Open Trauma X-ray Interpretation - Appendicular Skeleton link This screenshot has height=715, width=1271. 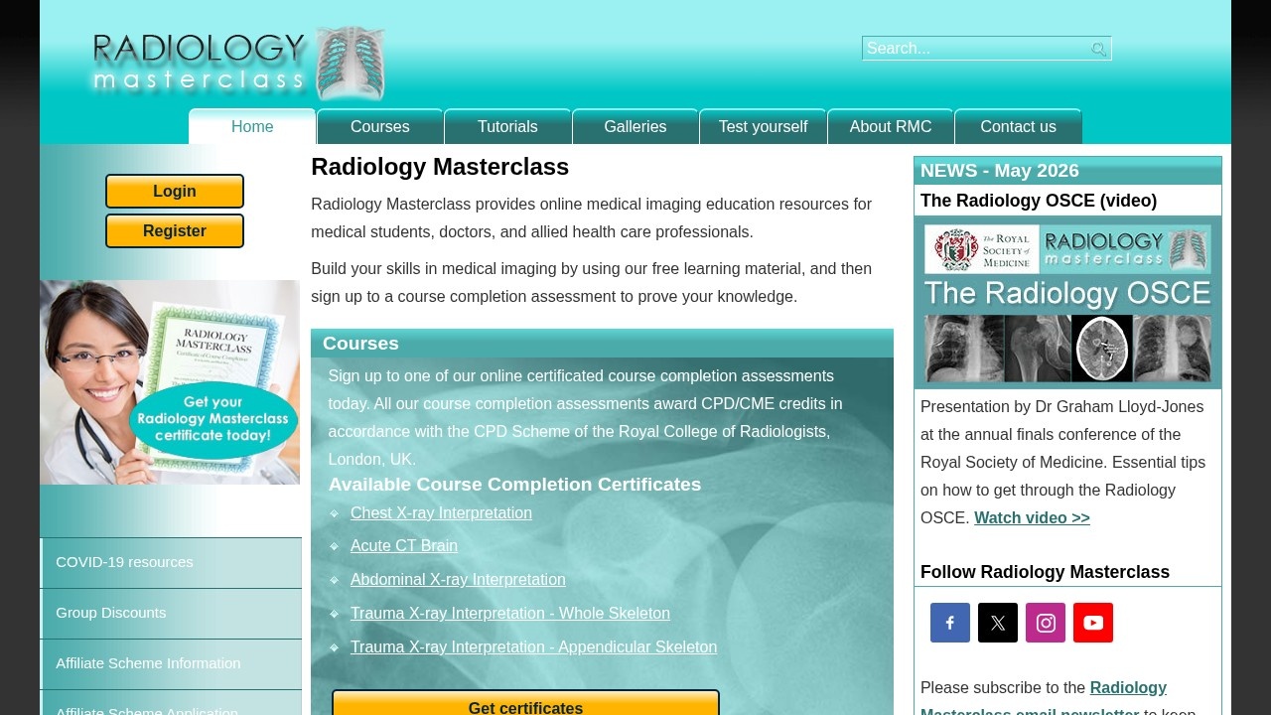pos(533,647)
